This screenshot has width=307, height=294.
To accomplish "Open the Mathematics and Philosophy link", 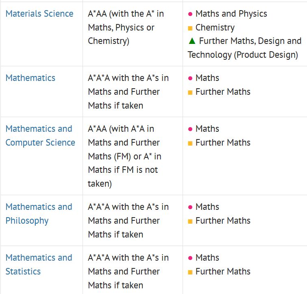I will [x=39, y=213].
